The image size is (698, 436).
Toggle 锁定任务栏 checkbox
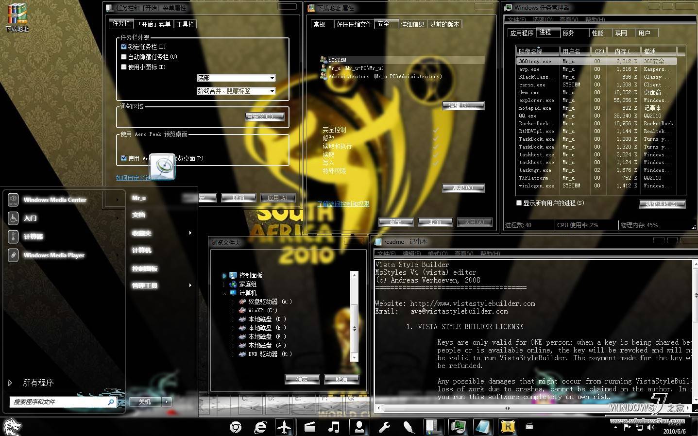coord(124,47)
